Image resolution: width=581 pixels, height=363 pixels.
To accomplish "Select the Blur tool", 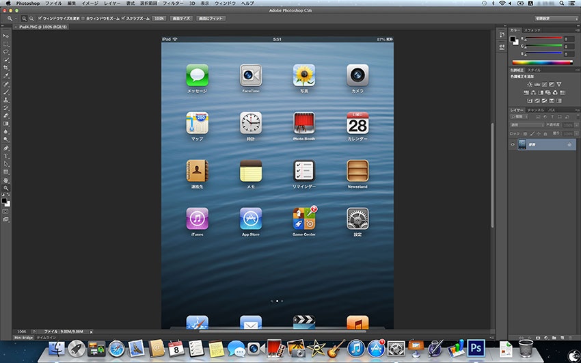I will click(6, 131).
